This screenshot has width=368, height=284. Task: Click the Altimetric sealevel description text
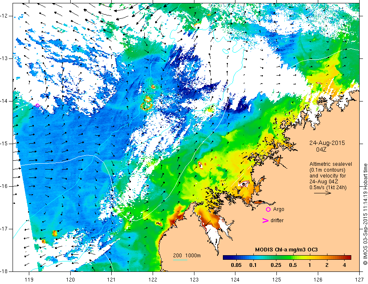pyautogui.click(x=330, y=164)
